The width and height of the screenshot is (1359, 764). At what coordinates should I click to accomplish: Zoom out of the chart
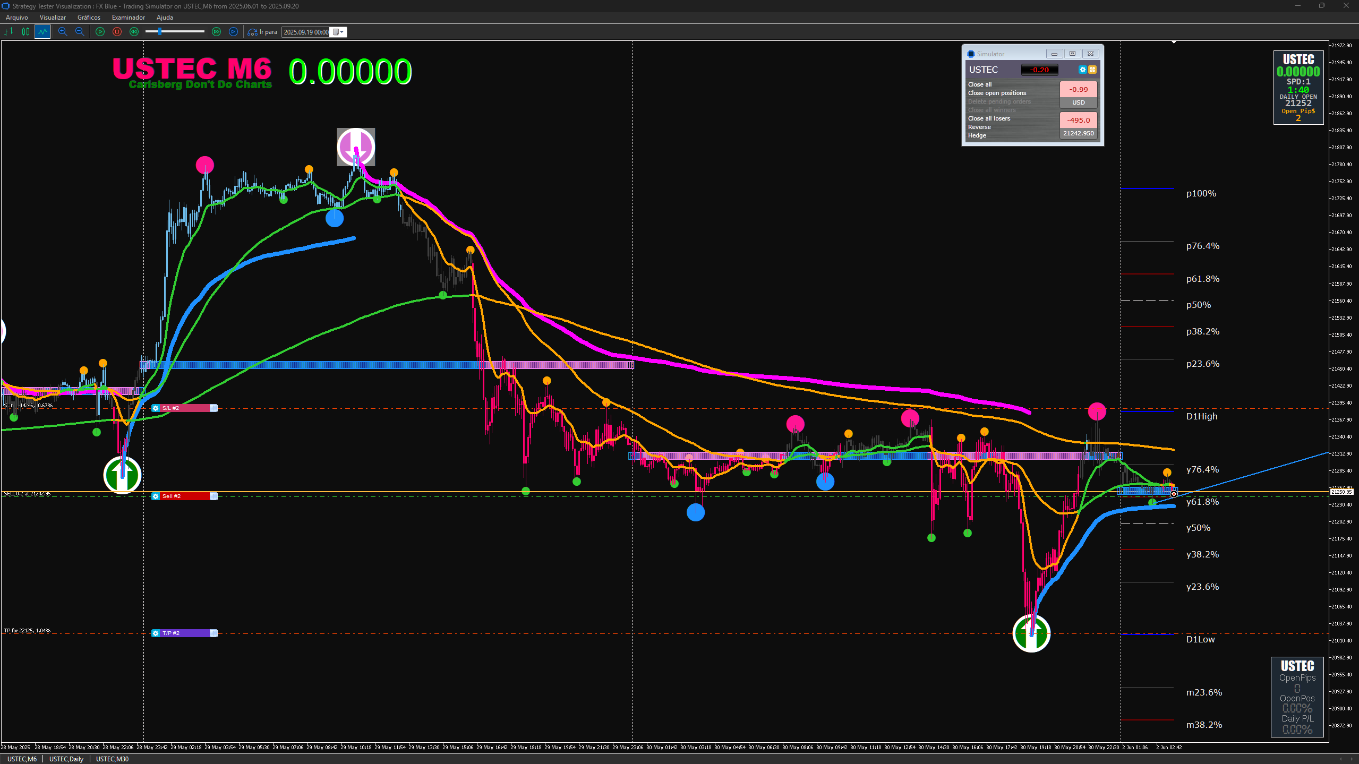click(80, 32)
